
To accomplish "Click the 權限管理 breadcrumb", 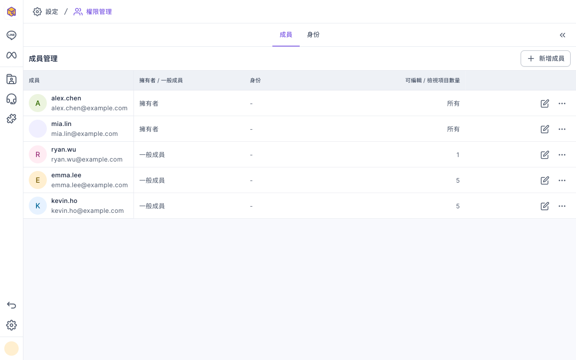I will click(93, 12).
